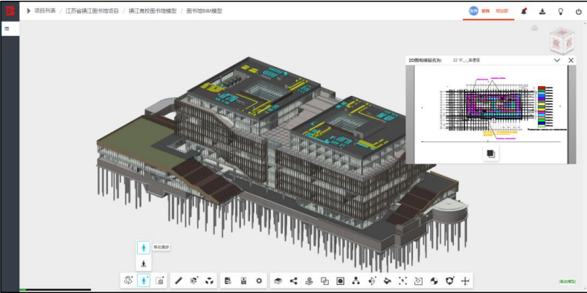Click the red app logo icon

pyautogui.click(x=10, y=11)
